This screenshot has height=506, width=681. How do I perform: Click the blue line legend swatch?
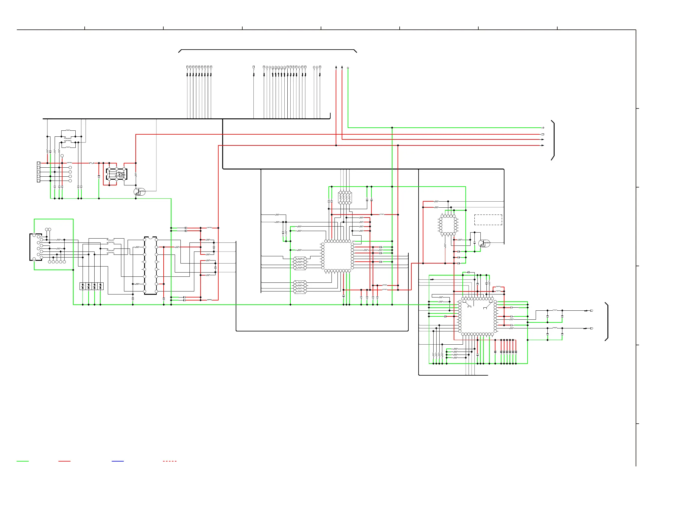[x=117, y=461]
